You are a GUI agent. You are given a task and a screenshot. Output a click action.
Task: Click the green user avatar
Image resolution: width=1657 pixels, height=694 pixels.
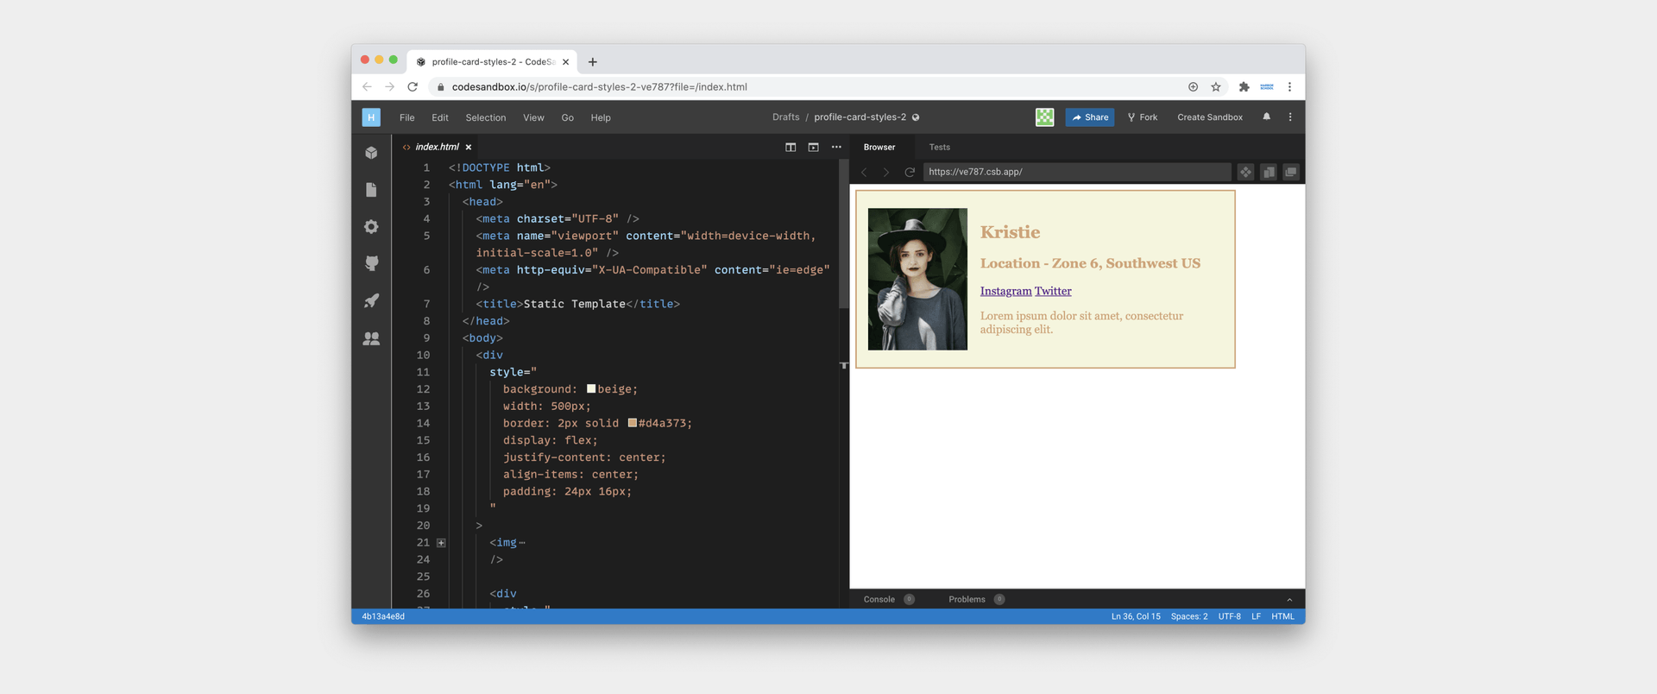[x=1044, y=117]
